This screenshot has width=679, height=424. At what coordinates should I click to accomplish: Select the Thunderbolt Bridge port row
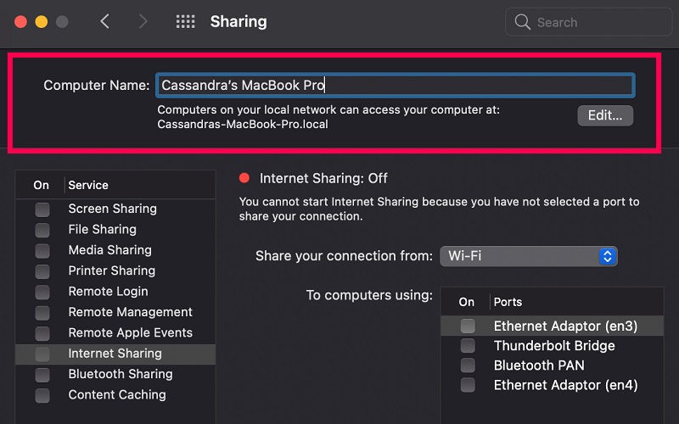pos(553,345)
